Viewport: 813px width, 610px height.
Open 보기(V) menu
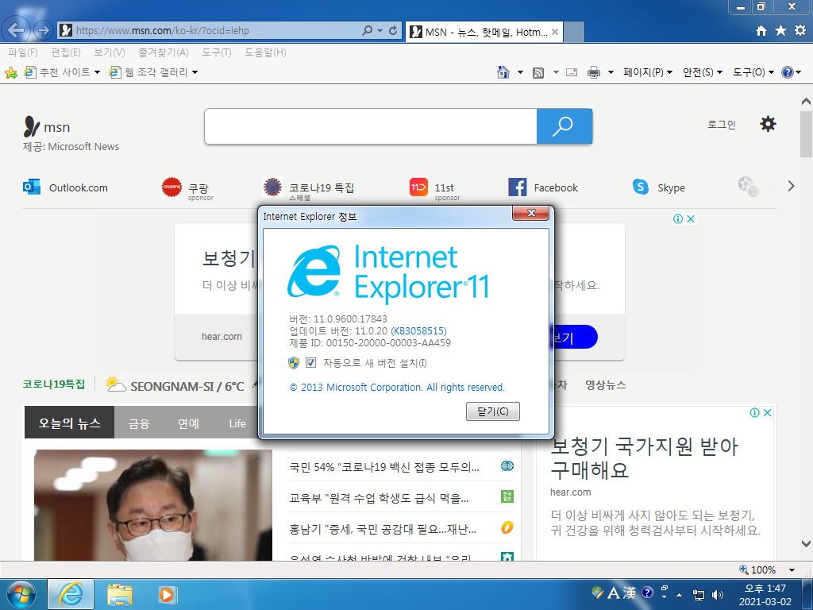(110, 52)
